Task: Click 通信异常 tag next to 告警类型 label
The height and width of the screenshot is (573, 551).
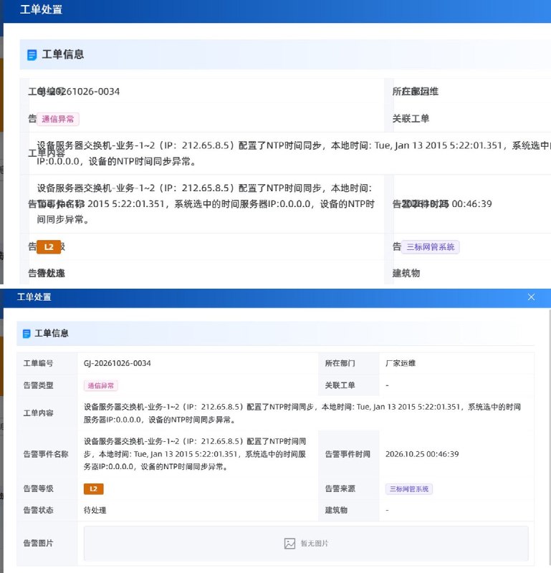Action: click(x=101, y=385)
